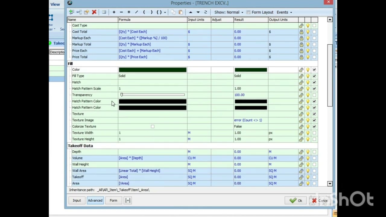
Task: Switch to the Advanced tab
Action: coord(95,200)
